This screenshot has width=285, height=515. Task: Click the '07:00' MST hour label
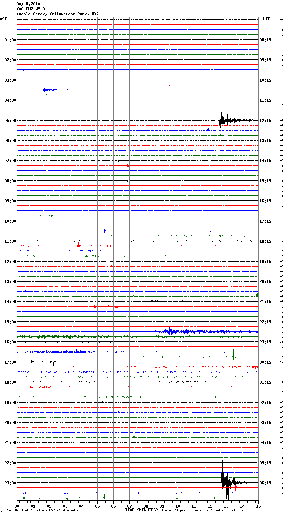(10, 161)
